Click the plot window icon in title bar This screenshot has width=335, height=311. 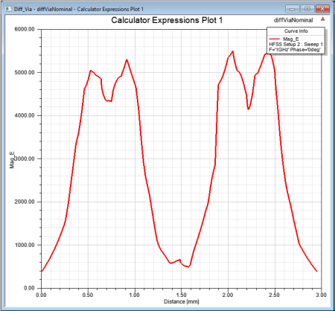(x=8, y=9)
